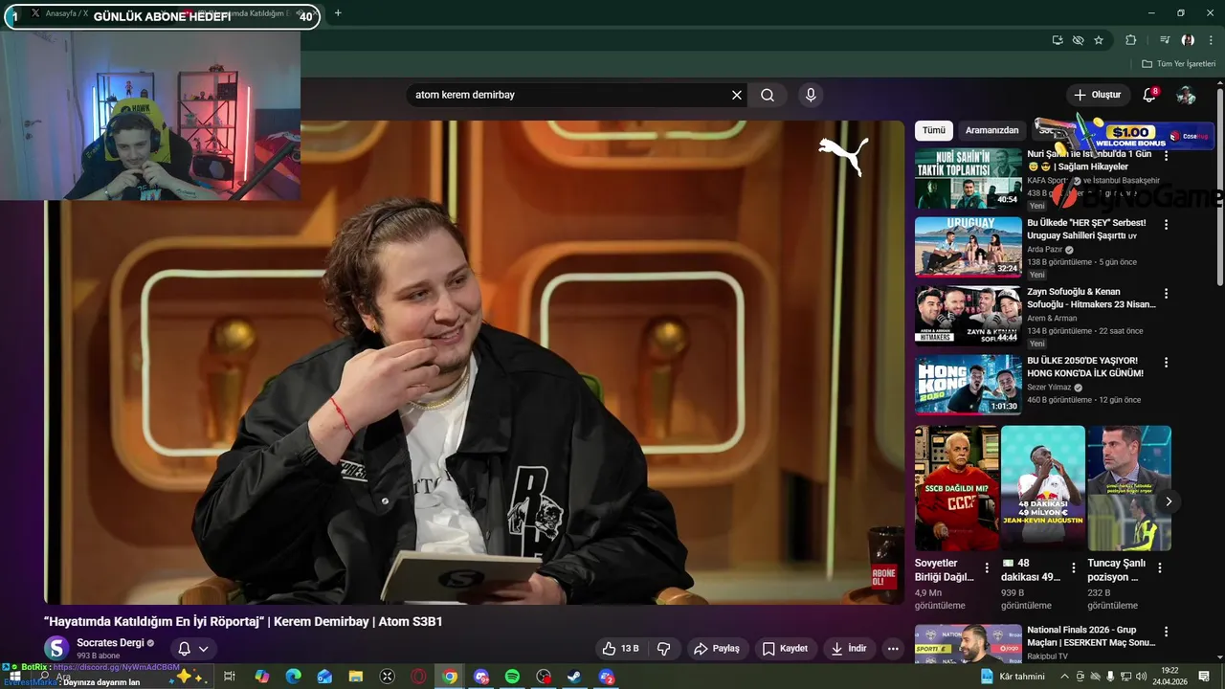The image size is (1225, 689).
Task: Open the '48 dakikası 49' short
Action: point(1042,488)
